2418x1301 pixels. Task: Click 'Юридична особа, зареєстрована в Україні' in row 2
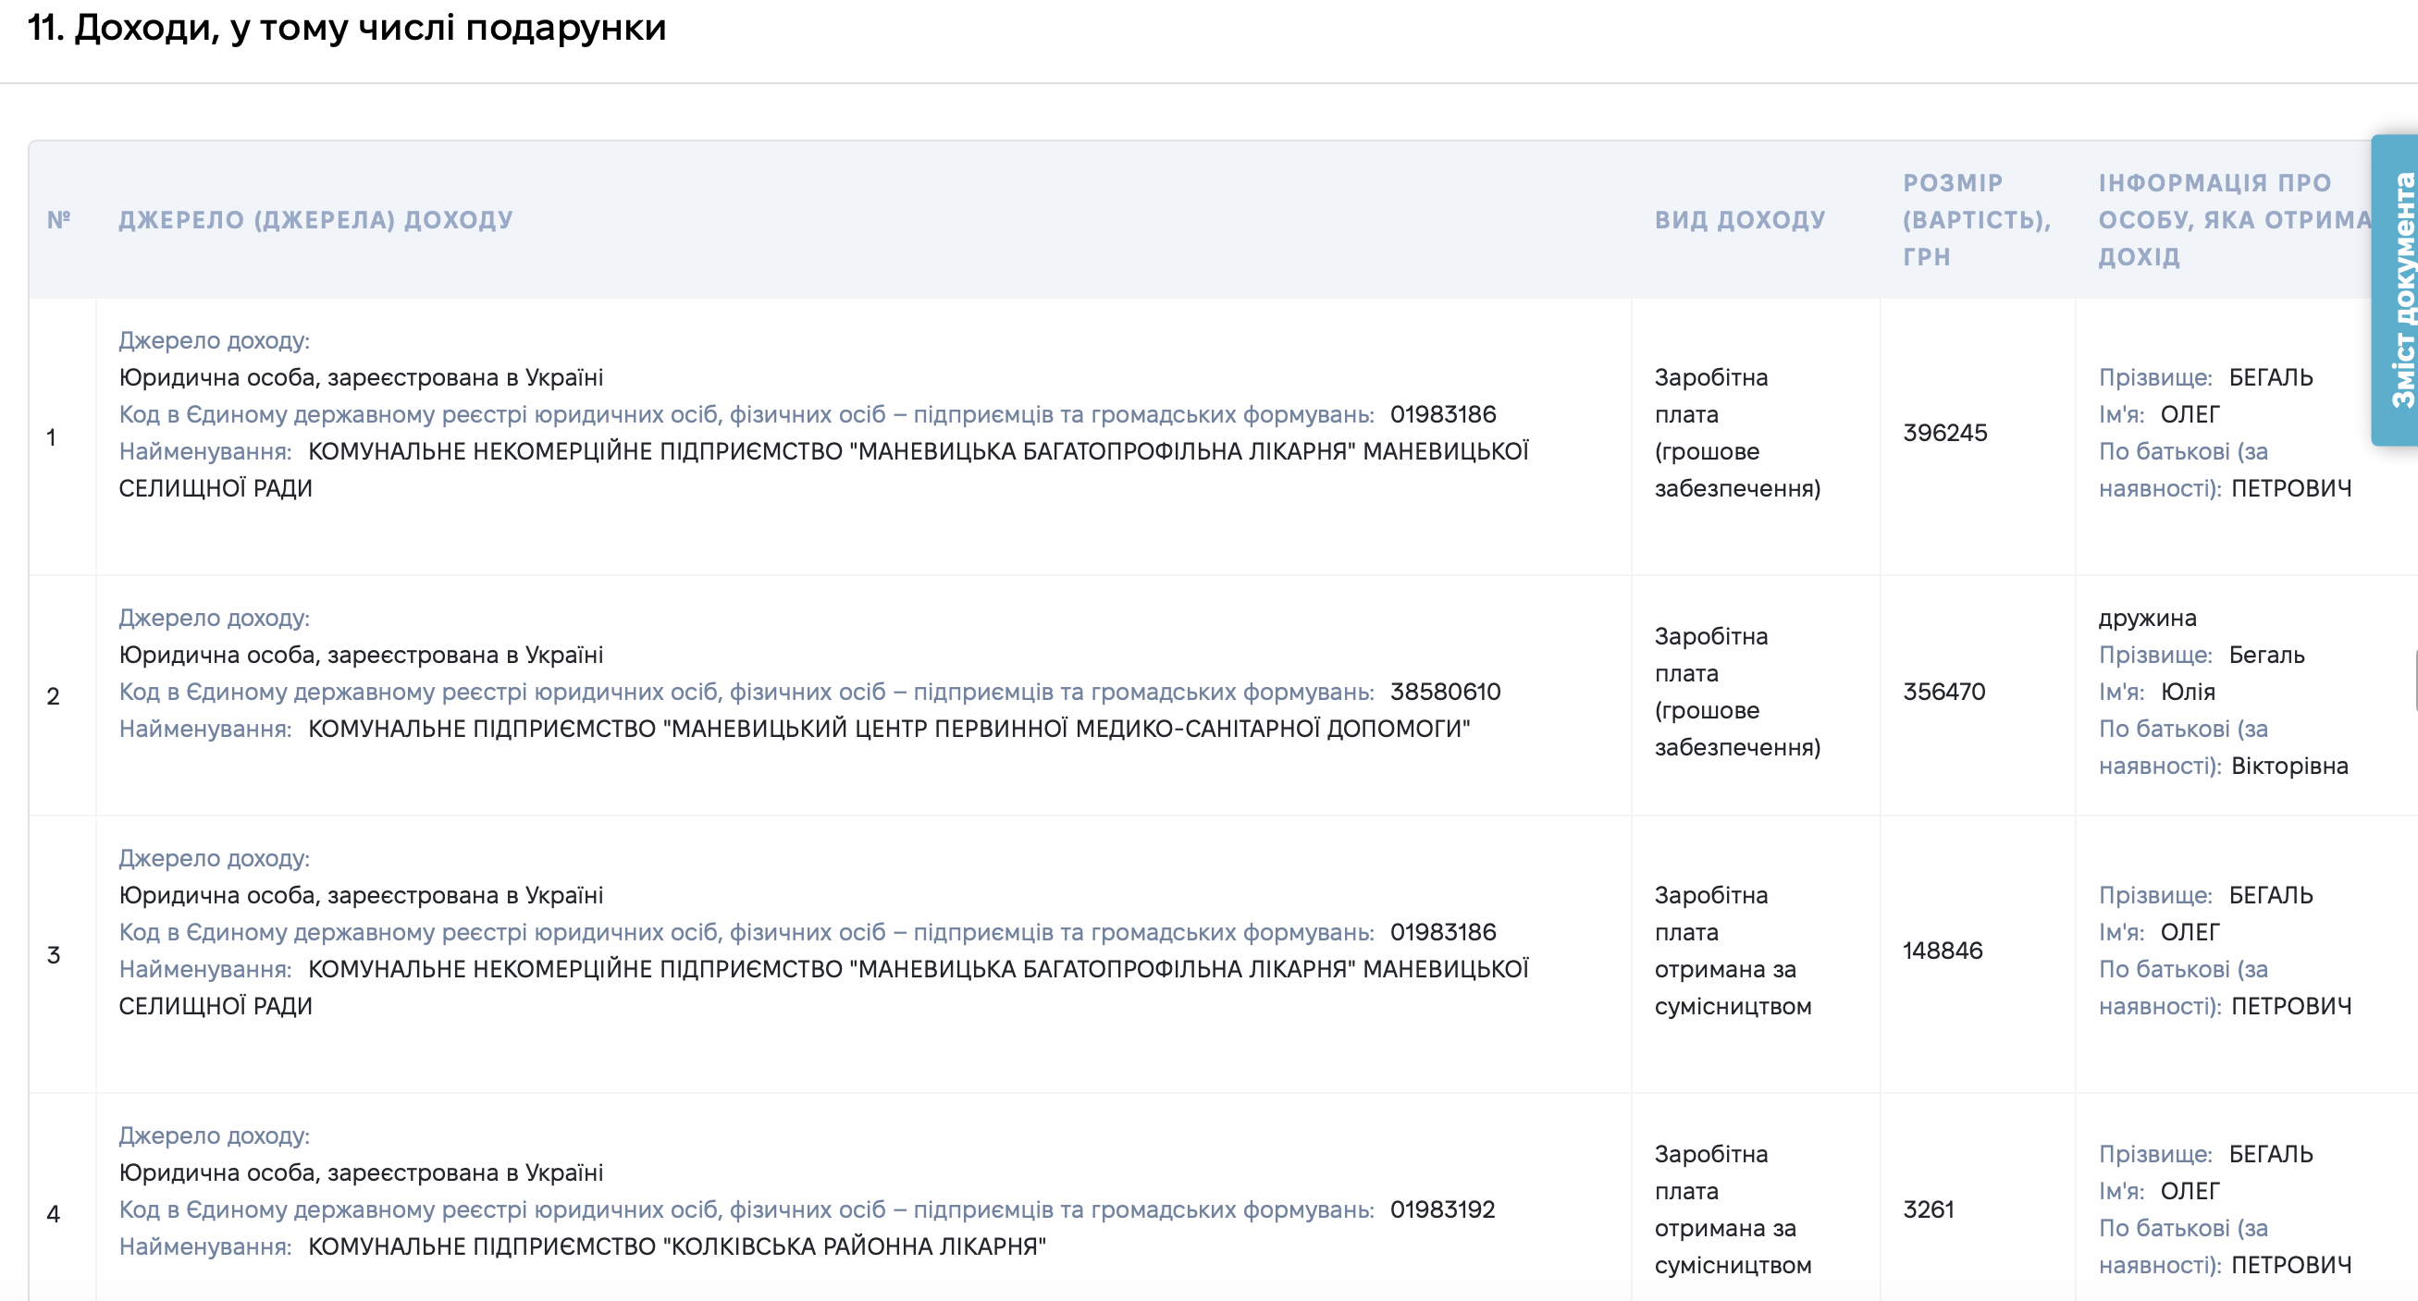tap(361, 655)
